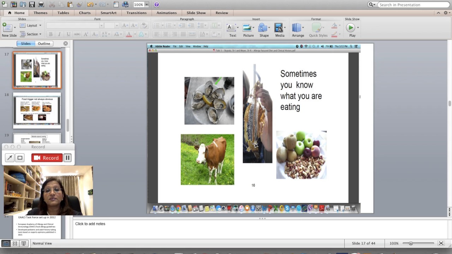Screen dimensions: 452x254
Task: Activate Normal view button in status bar
Action: (6, 243)
